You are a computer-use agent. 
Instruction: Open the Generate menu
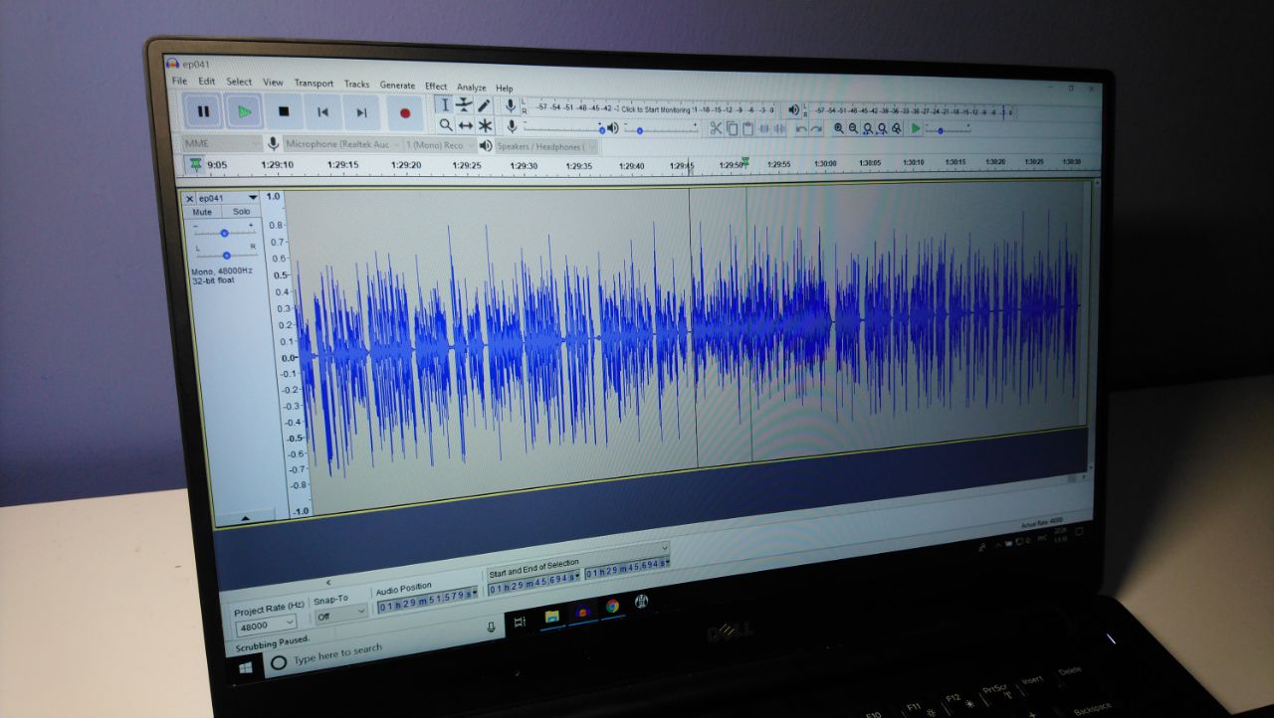397,86
